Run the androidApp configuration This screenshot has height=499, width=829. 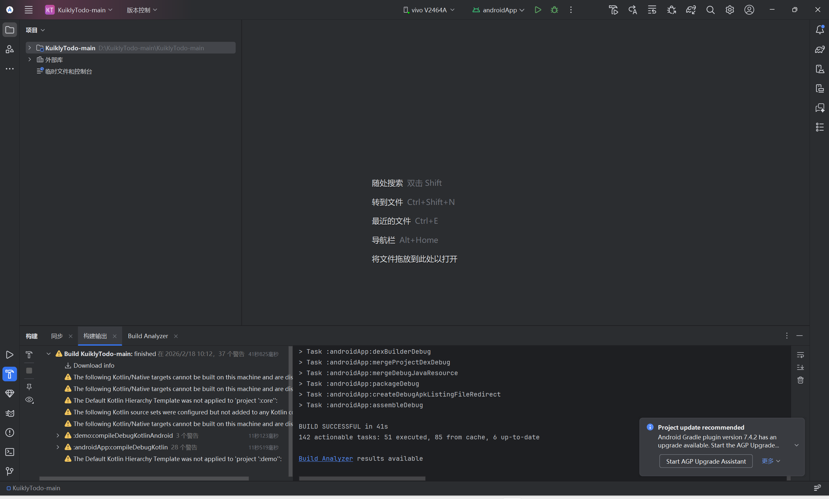click(x=538, y=10)
